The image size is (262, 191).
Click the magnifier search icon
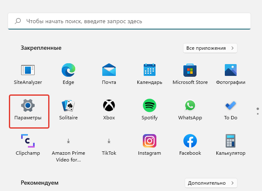(18, 21)
